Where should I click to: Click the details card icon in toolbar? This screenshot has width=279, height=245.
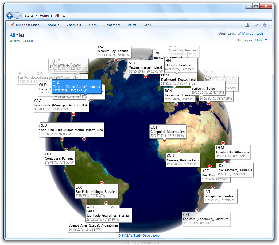pyautogui.click(x=256, y=25)
